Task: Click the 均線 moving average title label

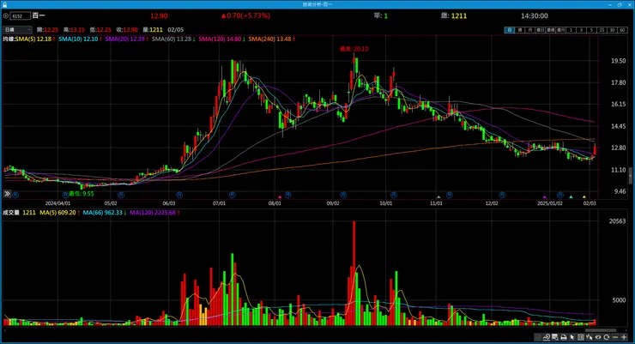Action: click(9, 39)
